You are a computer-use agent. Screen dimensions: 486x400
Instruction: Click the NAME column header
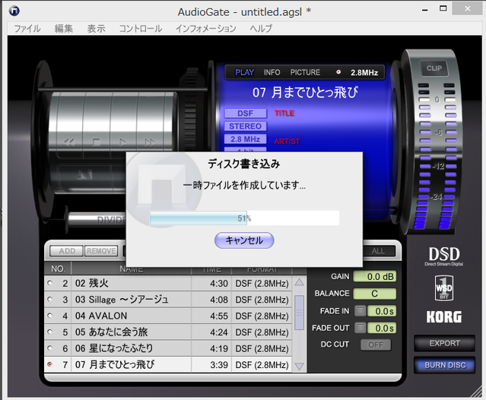tap(132, 268)
